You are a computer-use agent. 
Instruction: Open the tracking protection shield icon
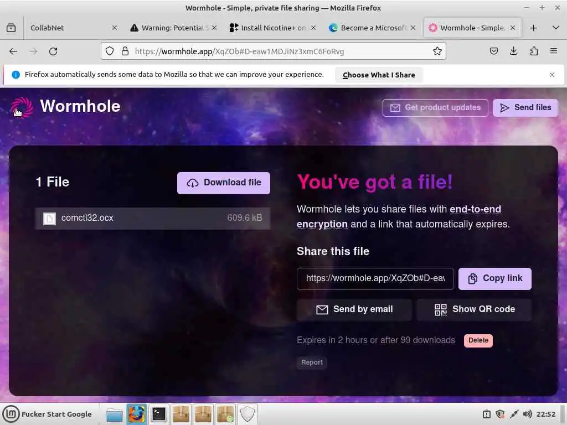click(110, 51)
